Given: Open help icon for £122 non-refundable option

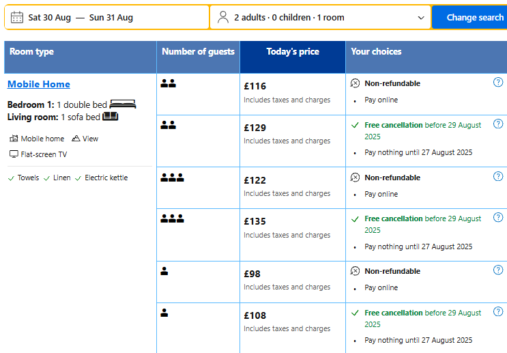Looking at the screenshot, I should [x=498, y=177].
